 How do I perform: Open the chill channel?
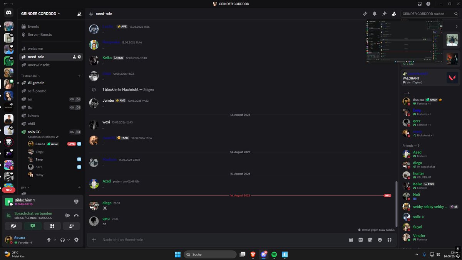[x=51, y=124]
